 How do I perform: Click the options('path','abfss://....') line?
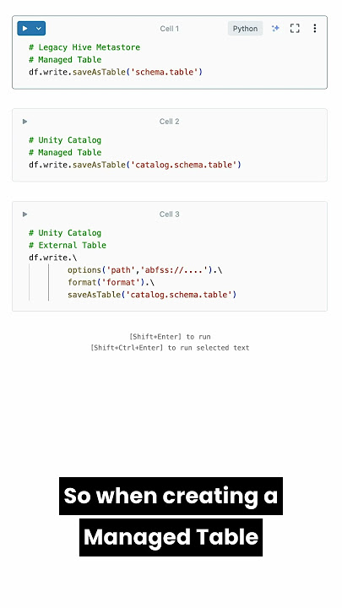point(144,270)
